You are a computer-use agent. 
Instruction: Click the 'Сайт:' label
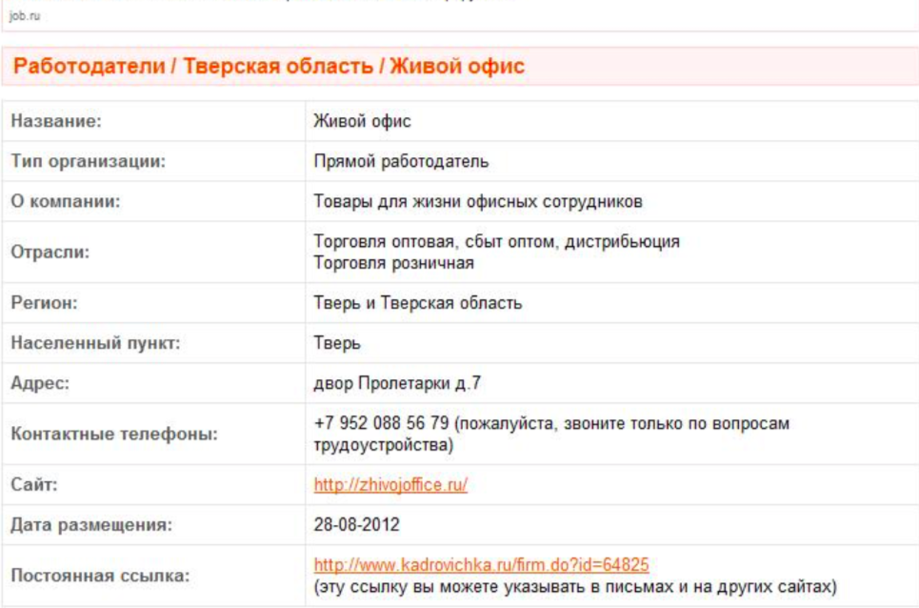tap(34, 484)
